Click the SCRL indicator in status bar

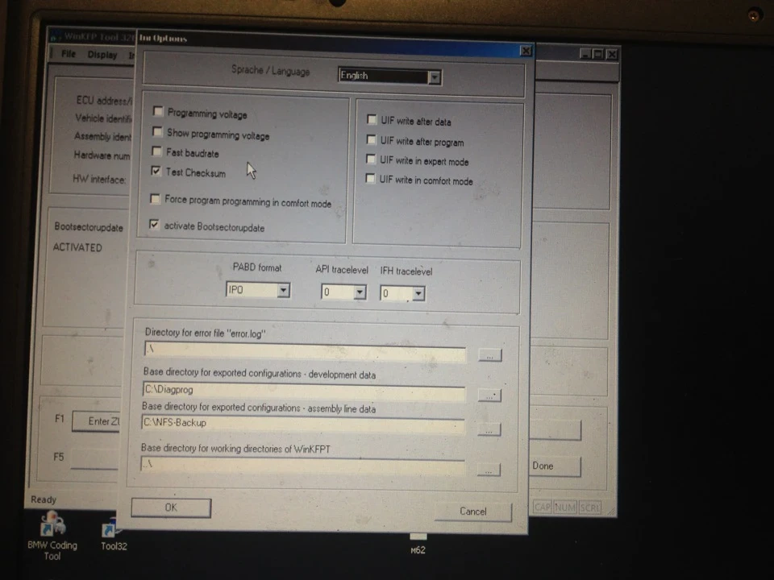(x=589, y=507)
